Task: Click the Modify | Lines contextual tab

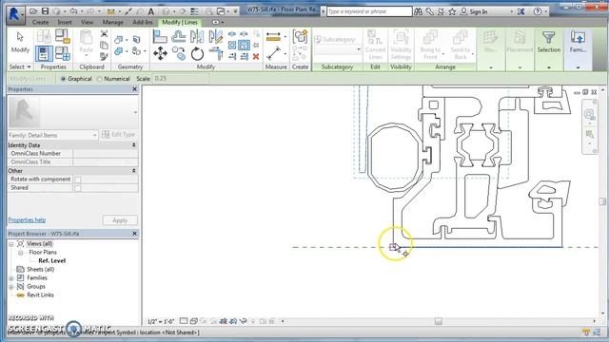Action: click(180, 22)
